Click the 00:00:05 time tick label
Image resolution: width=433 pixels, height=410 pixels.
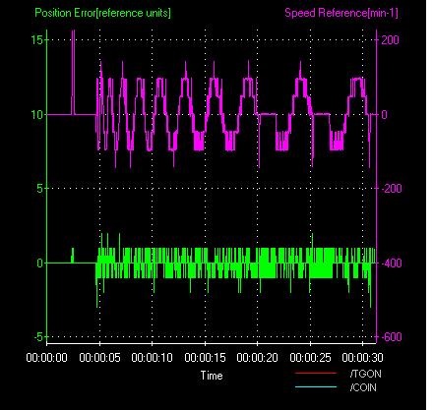pyautogui.click(x=99, y=357)
